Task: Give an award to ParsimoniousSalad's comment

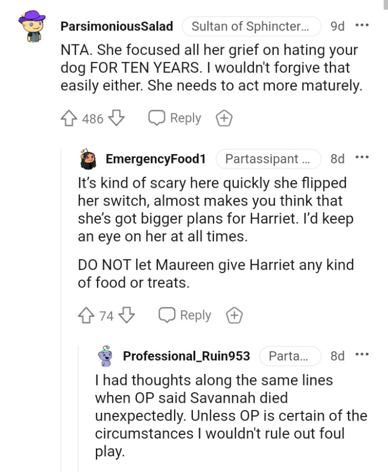Action: tap(224, 117)
